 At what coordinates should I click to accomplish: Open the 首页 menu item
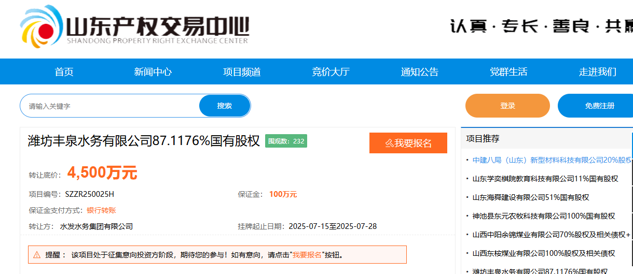coord(64,72)
